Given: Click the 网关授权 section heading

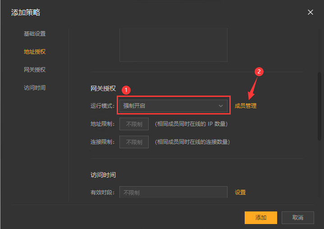Looking at the screenshot, I should click(103, 88).
